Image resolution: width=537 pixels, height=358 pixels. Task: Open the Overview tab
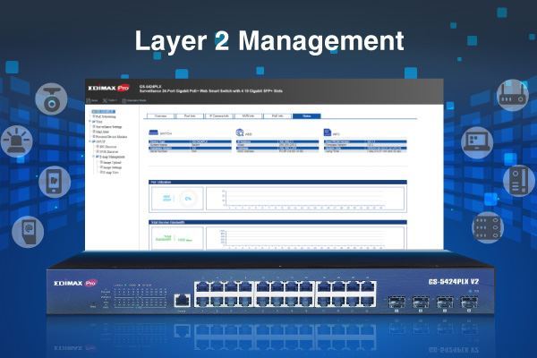(x=161, y=115)
